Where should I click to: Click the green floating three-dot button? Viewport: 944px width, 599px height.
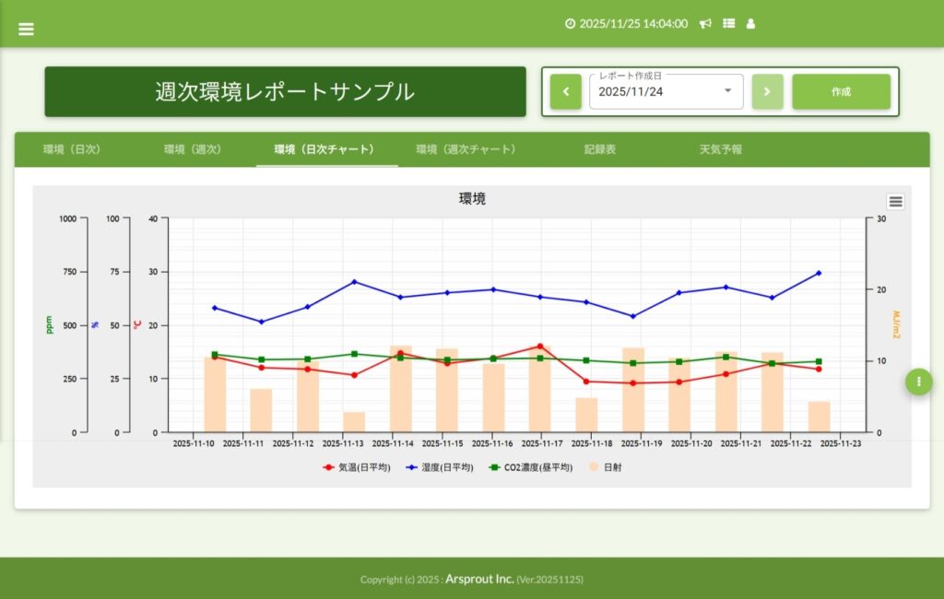click(x=918, y=382)
